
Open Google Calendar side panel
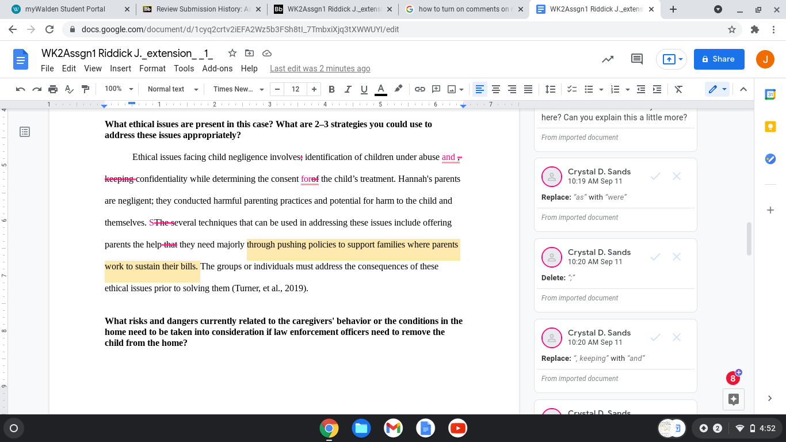pos(770,95)
